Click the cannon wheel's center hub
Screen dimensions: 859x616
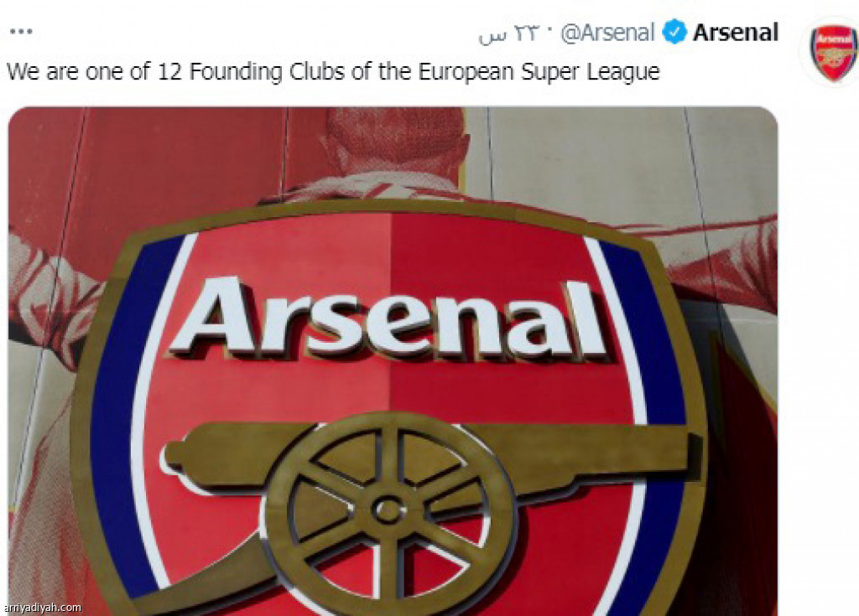pos(388,510)
